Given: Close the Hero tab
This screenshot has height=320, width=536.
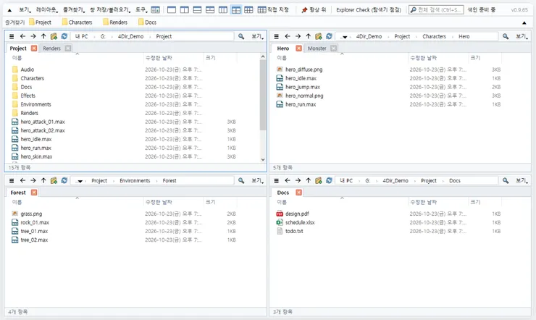Looking at the screenshot, I should pyautogui.click(x=298, y=49).
